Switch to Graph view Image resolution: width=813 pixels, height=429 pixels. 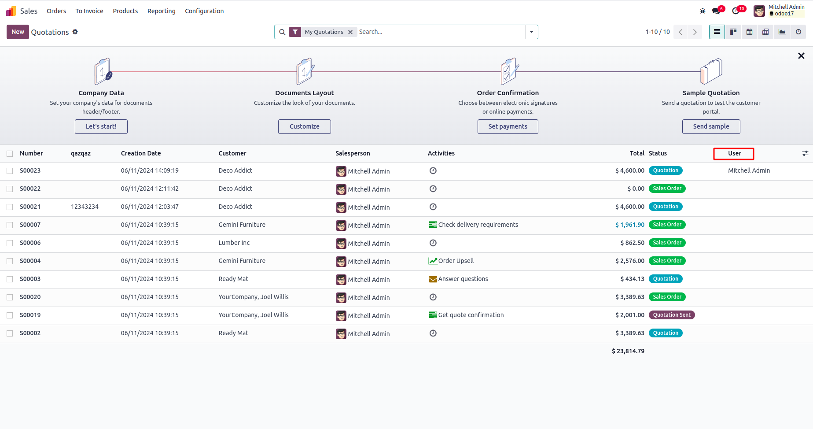[x=782, y=32]
